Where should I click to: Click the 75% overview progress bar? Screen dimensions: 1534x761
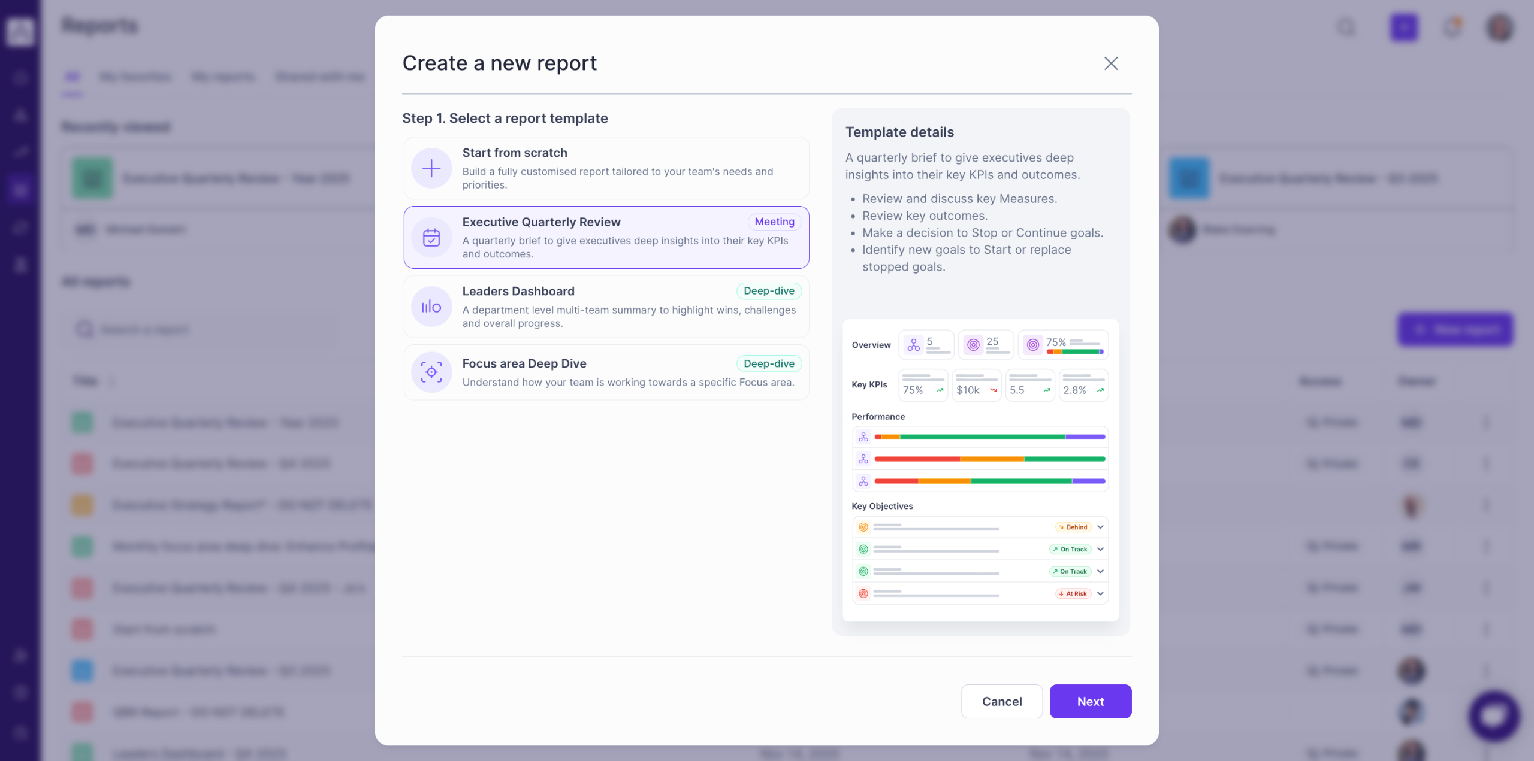pos(1074,351)
